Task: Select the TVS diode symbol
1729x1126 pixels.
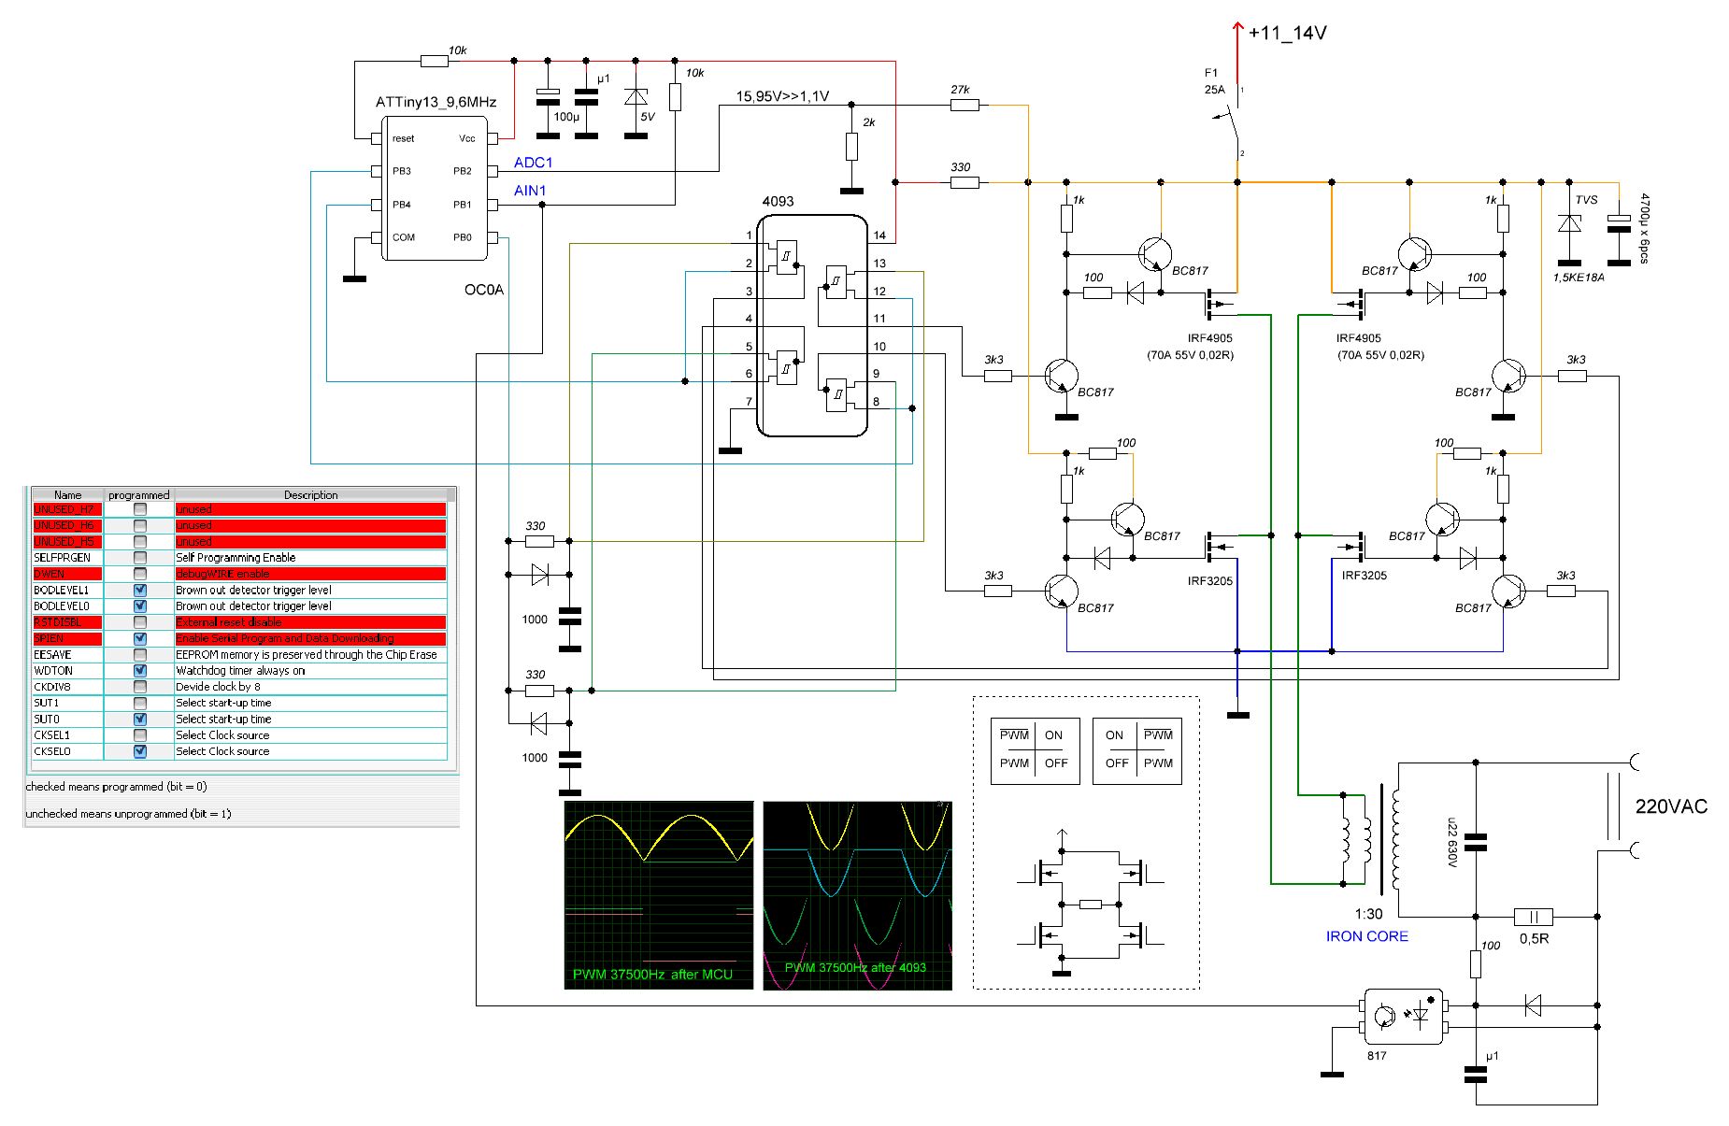Action: 1569,223
